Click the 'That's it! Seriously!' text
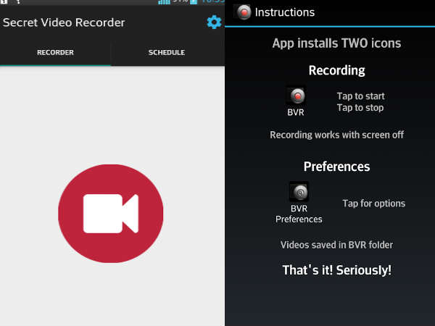Viewport: 435px width, 326px height. pyautogui.click(x=336, y=270)
